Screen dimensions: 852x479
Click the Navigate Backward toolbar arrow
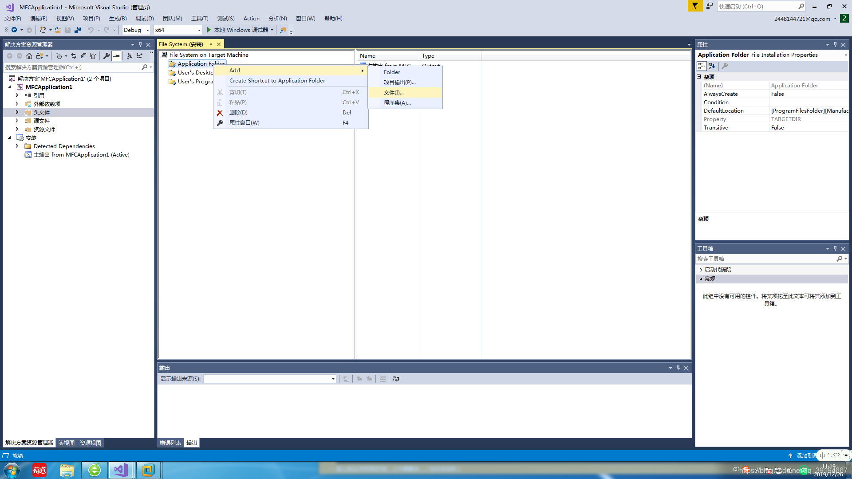[14, 30]
